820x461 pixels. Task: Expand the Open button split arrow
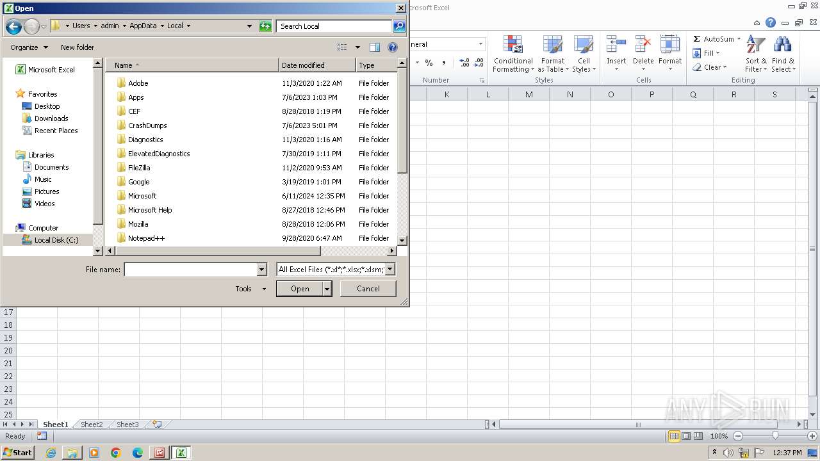[x=327, y=289]
